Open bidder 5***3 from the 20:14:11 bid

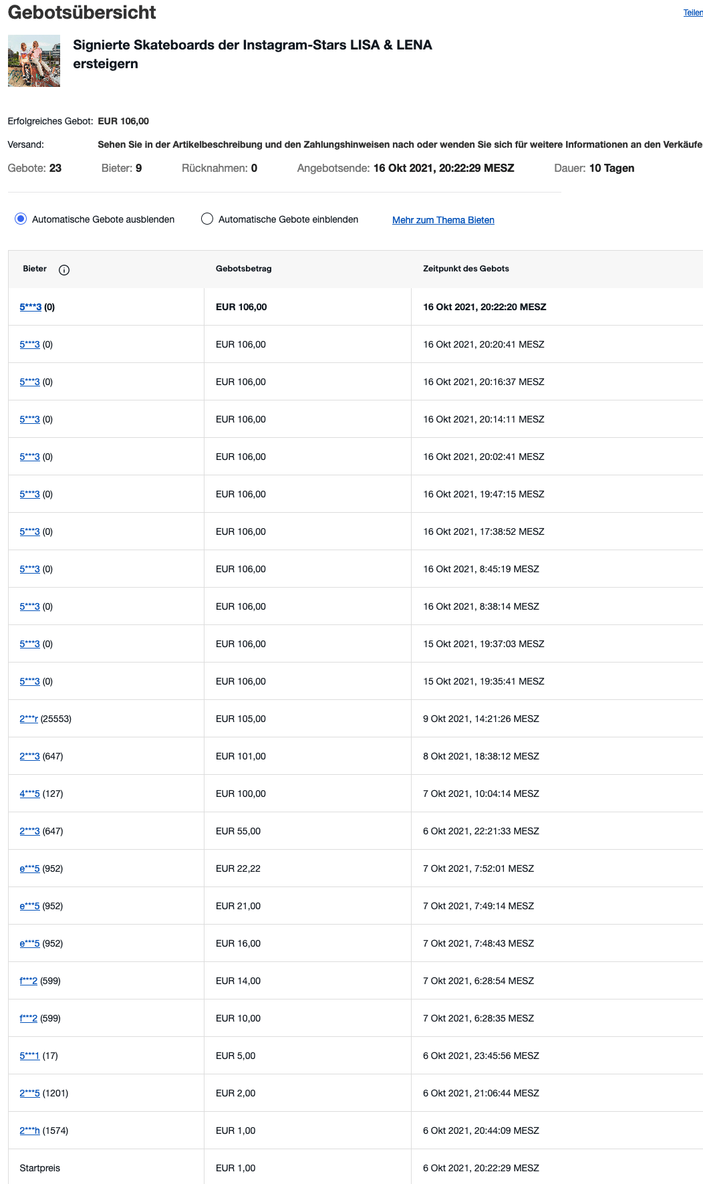30,419
